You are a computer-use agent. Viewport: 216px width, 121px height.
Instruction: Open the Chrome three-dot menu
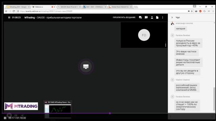coord(213,11)
